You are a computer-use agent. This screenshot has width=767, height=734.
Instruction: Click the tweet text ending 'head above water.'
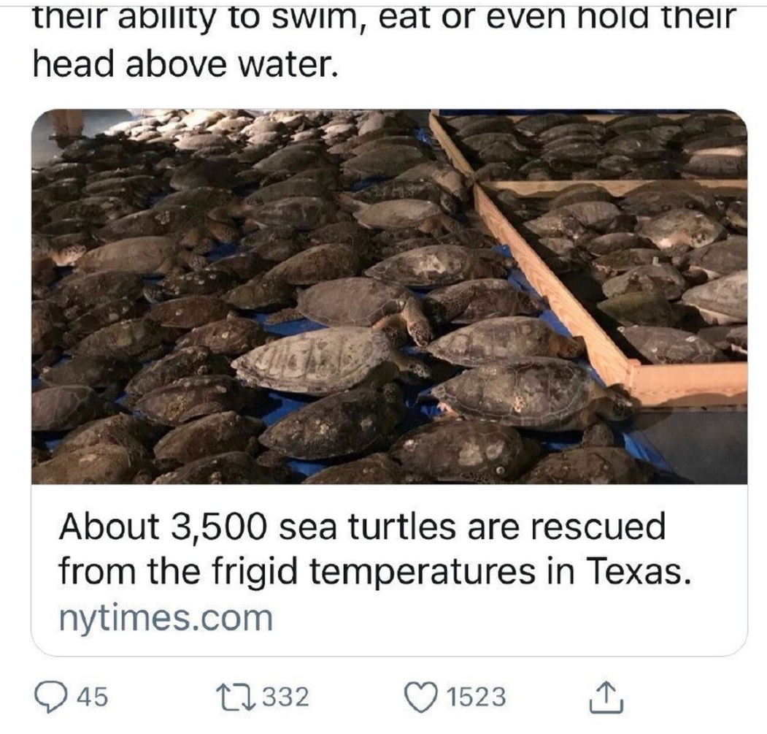click(186, 66)
